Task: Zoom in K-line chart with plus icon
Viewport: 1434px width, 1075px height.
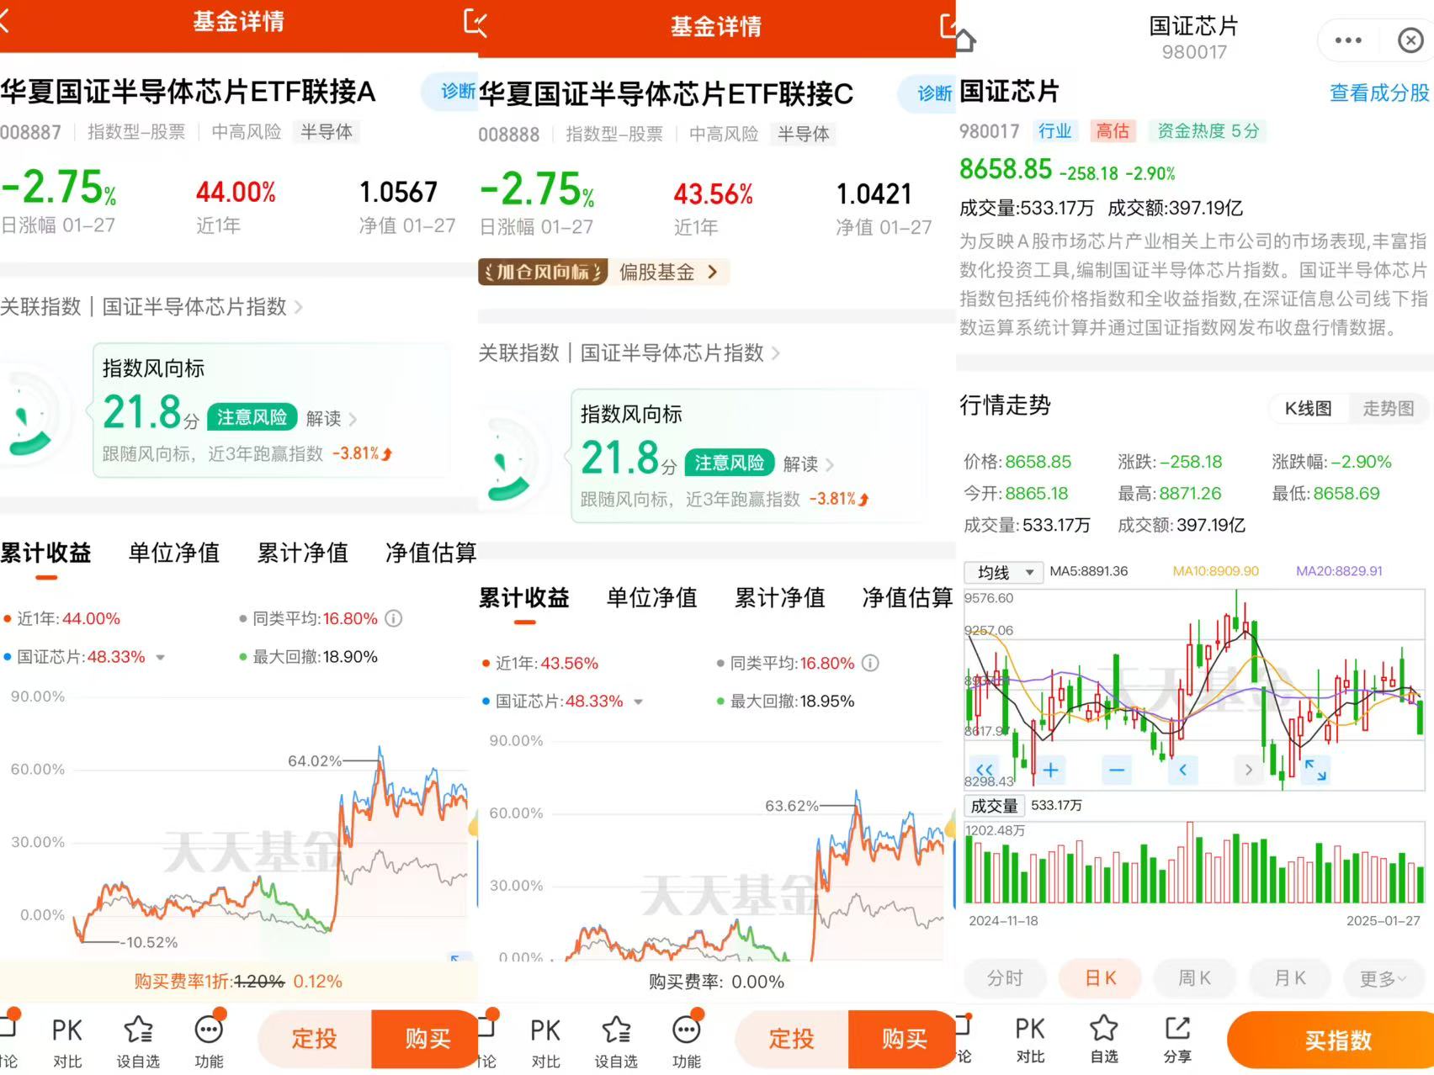Action: [x=1050, y=769]
